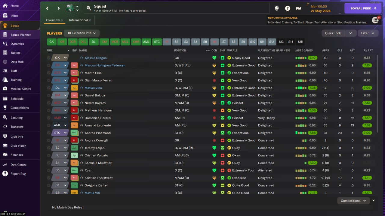Open the advice icon with red badge
The height and width of the screenshot is (216, 385).
click(x=375, y=20)
